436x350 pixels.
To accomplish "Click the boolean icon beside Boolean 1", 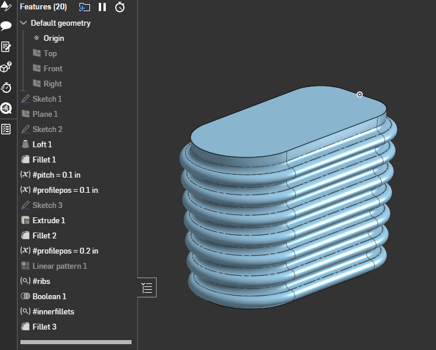I will click(x=25, y=296).
